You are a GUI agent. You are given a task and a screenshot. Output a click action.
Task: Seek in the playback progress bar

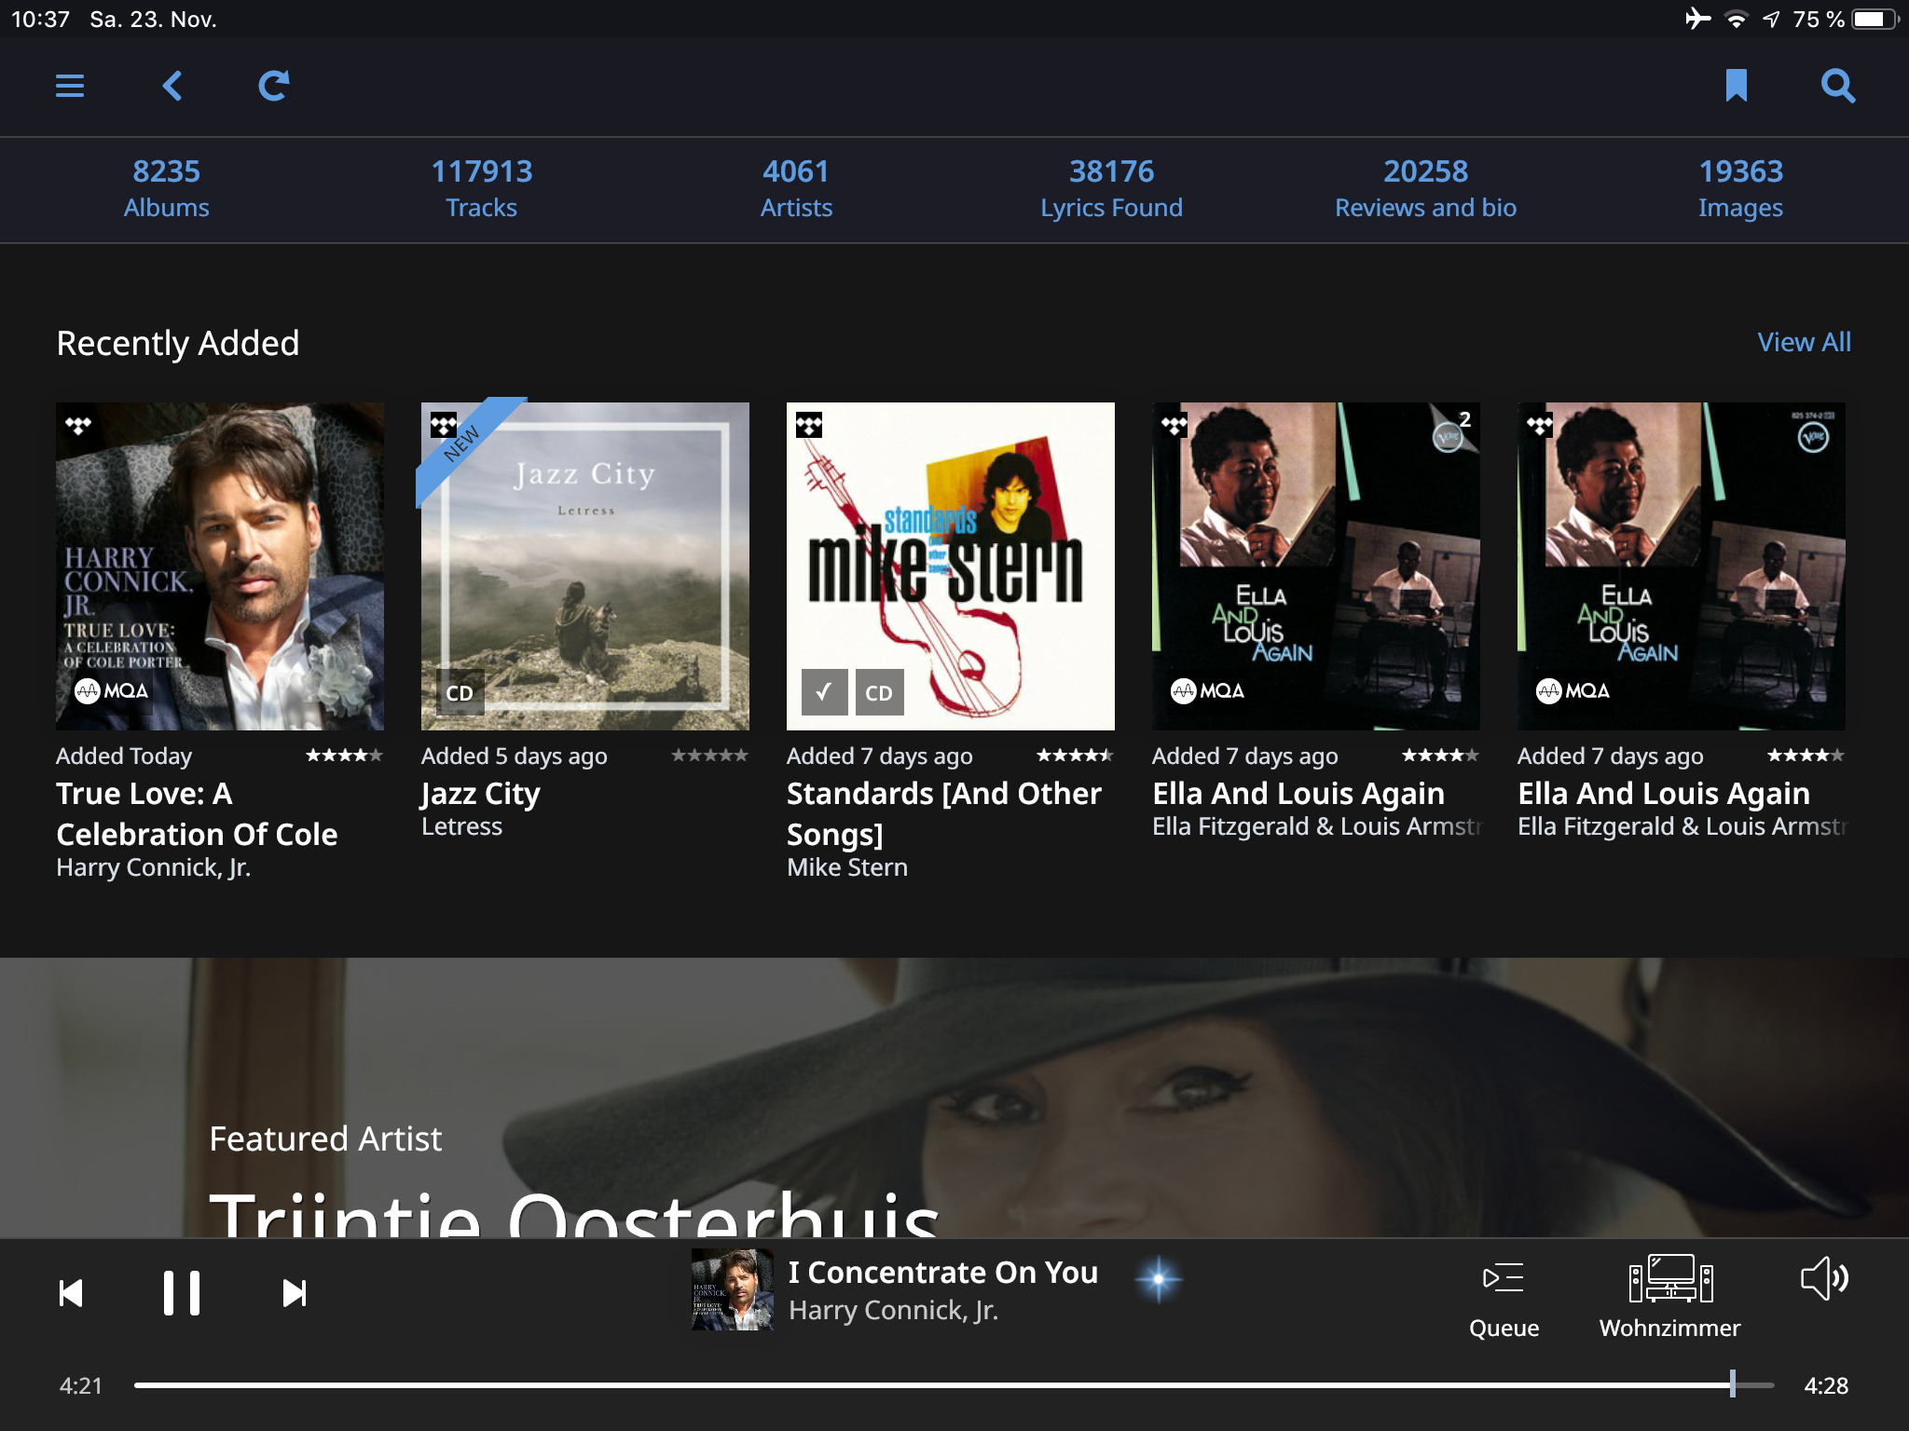[x=954, y=1384]
